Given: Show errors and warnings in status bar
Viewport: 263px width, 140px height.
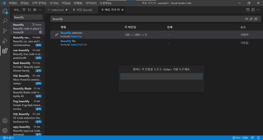Looking at the screenshot, I should pyautogui.click(x=9, y=138).
